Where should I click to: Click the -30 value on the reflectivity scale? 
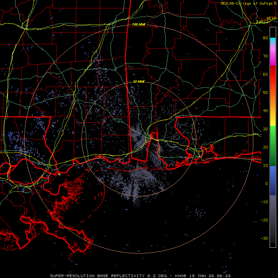coord(264,238)
